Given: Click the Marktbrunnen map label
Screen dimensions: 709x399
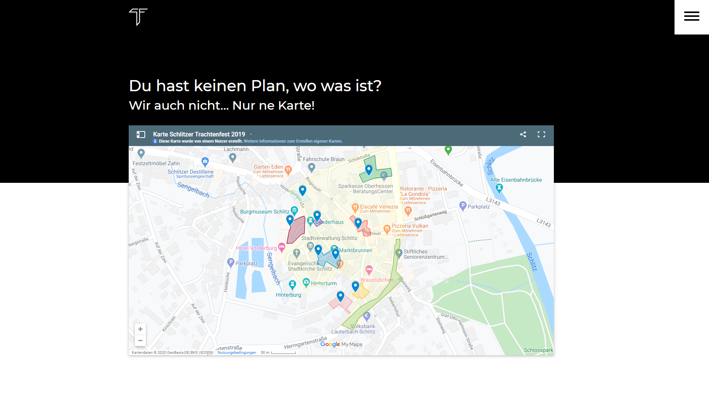Looking at the screenshot, I should pyautogui.click(x=355, y=250).
